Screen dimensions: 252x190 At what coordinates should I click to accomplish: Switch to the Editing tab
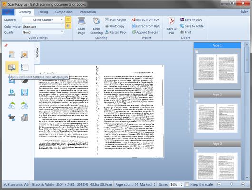click(x=43, y=12)
